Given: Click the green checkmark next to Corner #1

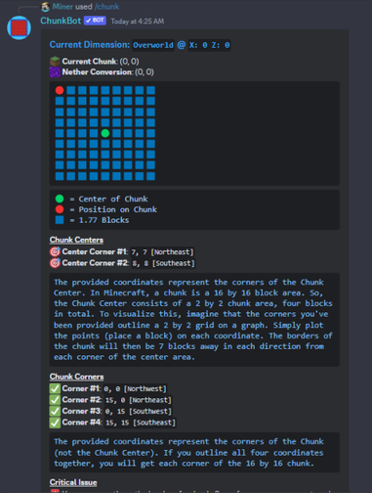Looking at the screenshot, I should pyautogui.click(x=55, y=388).
